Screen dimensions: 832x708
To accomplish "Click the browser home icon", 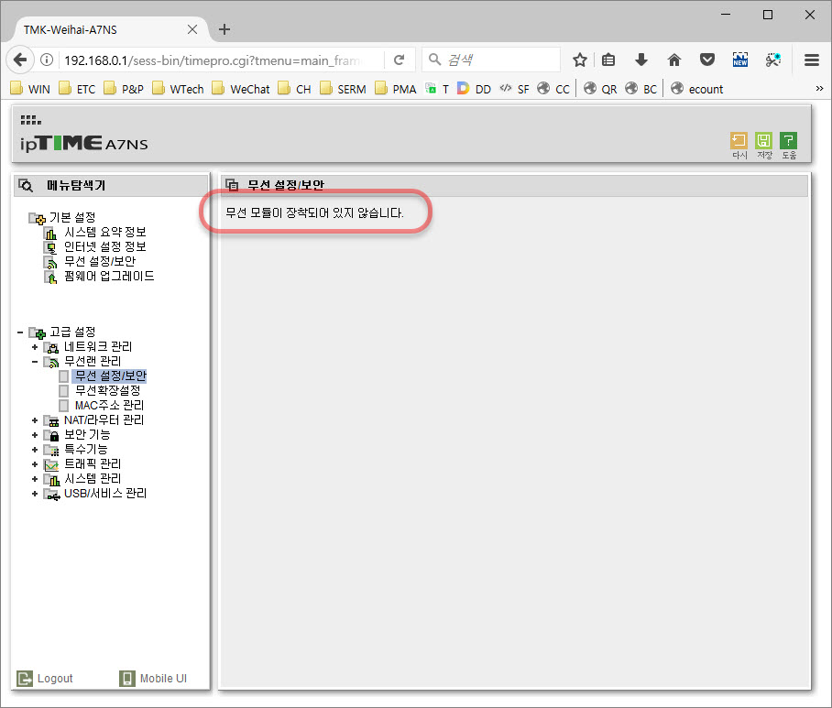I will (673, 60).
